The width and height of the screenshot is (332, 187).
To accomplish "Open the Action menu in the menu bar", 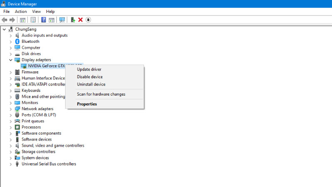I will tap(21, 12).
